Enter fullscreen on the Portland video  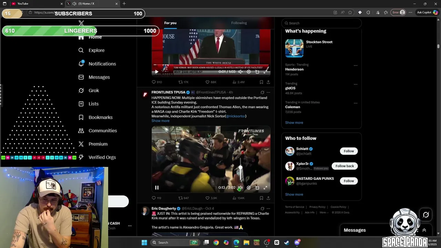(x=265, y=188)
